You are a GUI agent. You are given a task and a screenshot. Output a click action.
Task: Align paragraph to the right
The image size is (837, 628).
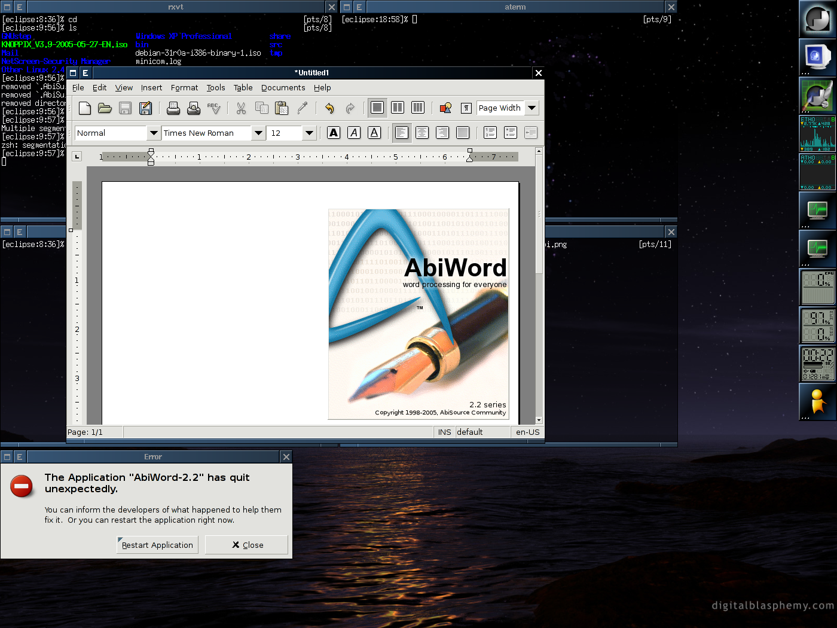[x=442, y=133]
